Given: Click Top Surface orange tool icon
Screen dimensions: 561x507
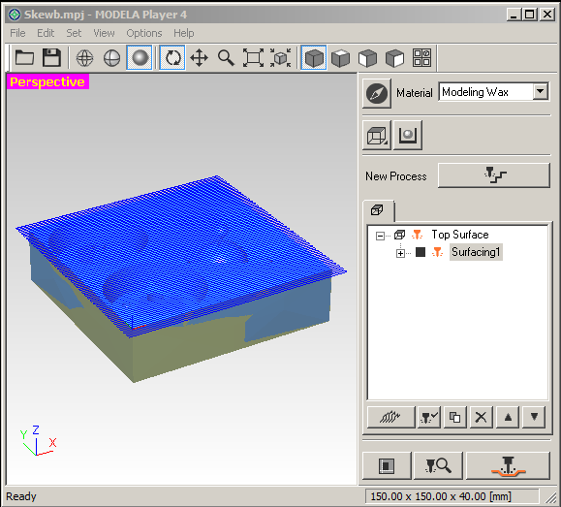Looking at the screenshot, I should (417, 235).
